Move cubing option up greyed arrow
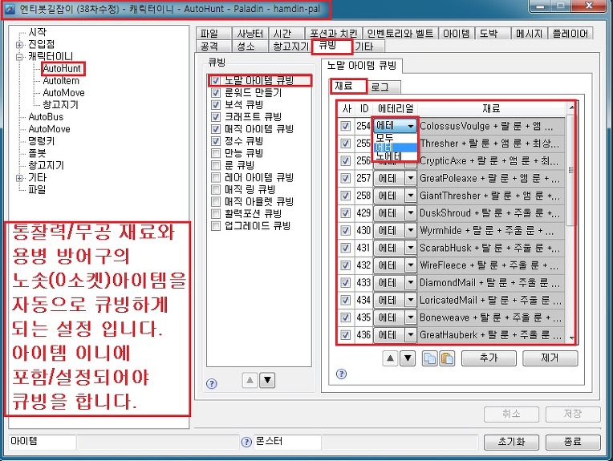Viewport: 613px width, 461px height. 250,380
